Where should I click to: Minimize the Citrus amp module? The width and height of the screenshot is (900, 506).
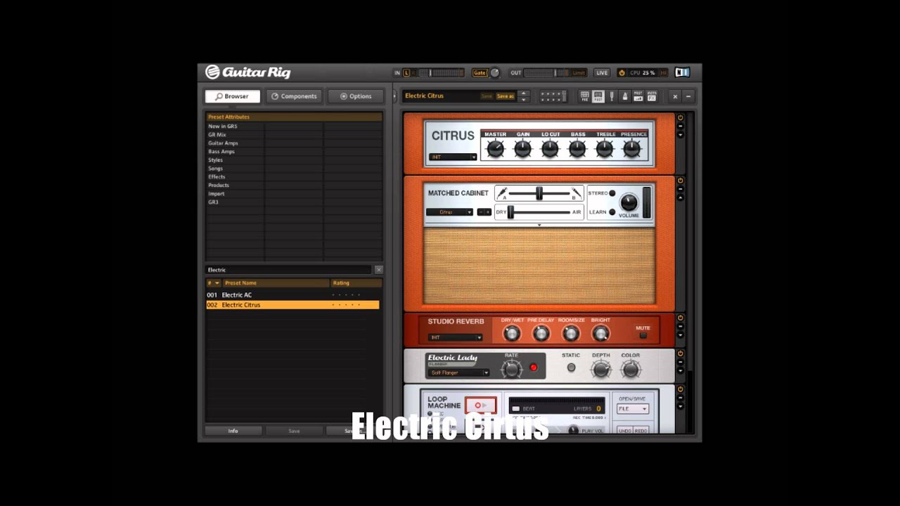(x=680, y=126)
